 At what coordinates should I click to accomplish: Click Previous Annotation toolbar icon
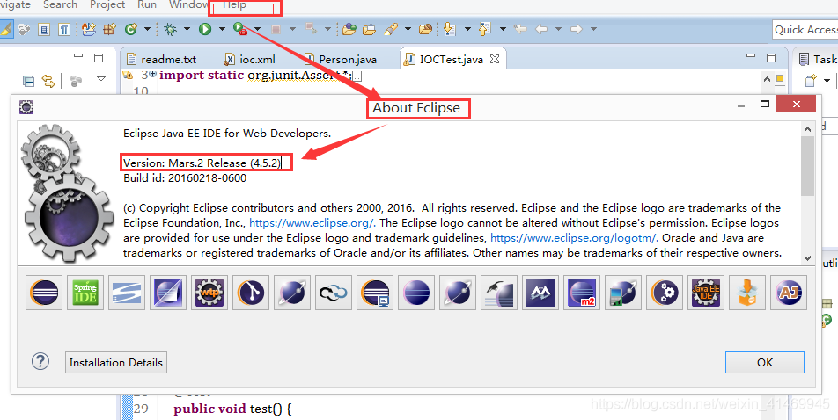point(484,29)
